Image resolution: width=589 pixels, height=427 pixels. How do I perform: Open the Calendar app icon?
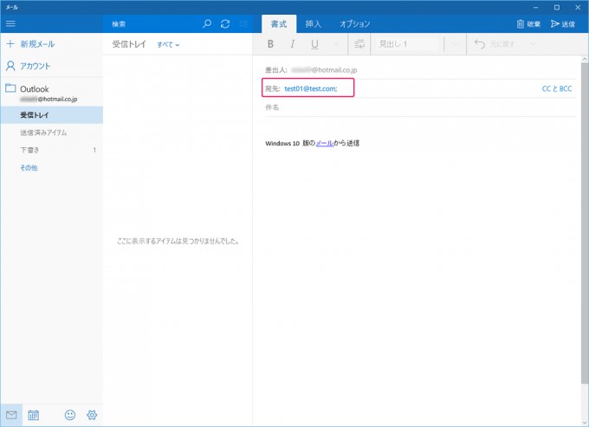(33, 415)
